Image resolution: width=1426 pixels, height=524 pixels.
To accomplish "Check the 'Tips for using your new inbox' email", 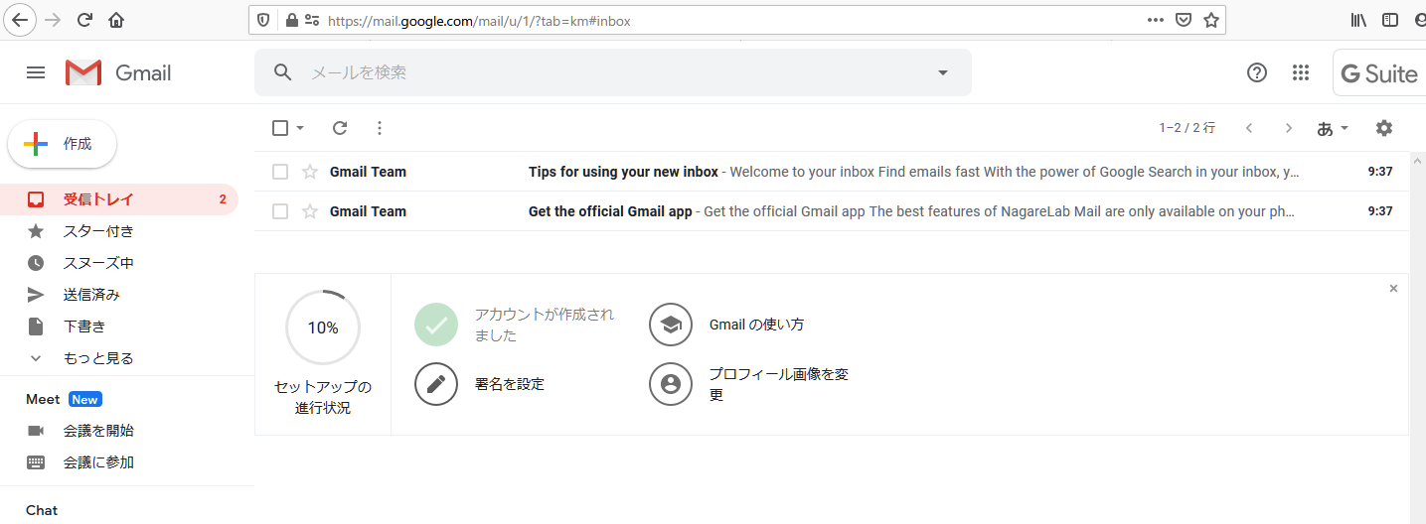I will coord(280,172).
